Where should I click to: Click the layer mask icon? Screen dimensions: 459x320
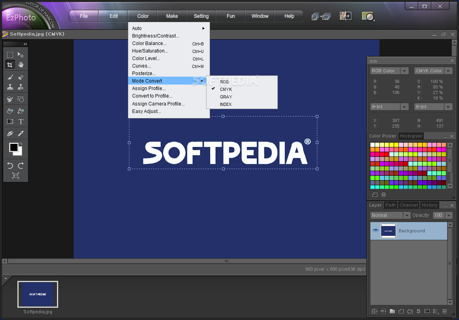pos(427,311)
